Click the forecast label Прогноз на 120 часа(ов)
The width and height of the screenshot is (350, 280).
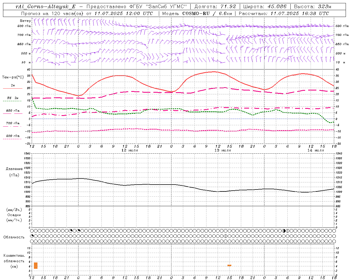coord(53,13)
